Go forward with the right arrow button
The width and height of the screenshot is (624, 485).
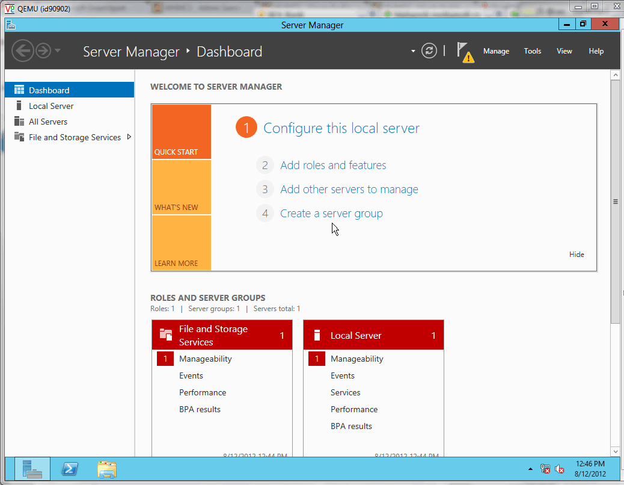coord(43,51)
